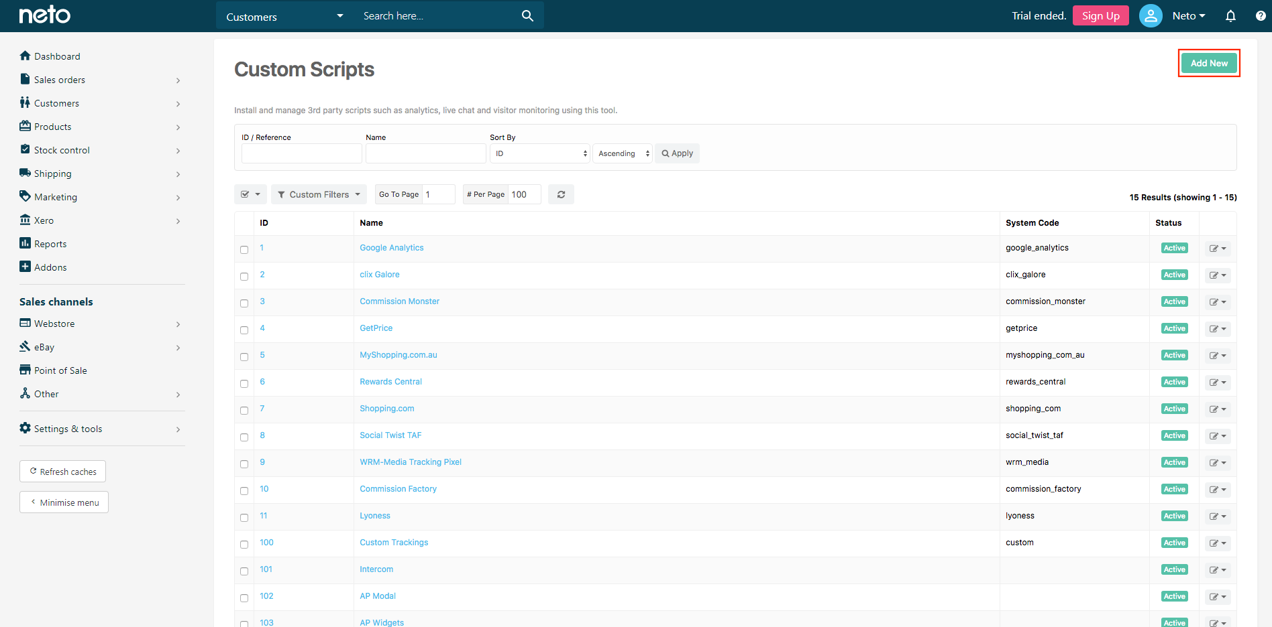The width and height of the screenshot is (1272, 627).
Task: Open the notifications bell
Action: point(1230,15)
